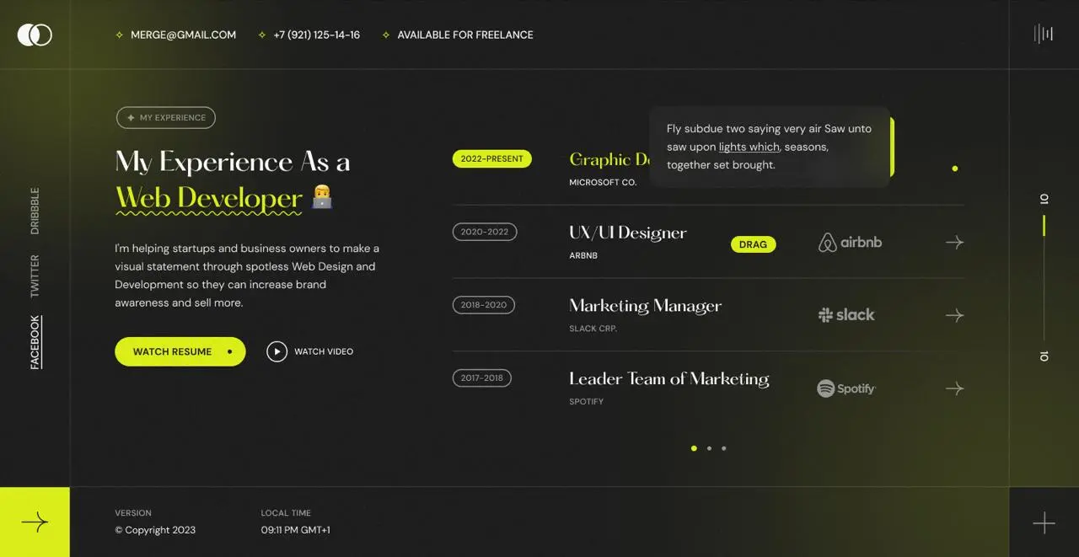This screenshot has width=1079, height=557.
Task: Click the Watch Video link
Action: 324,351
